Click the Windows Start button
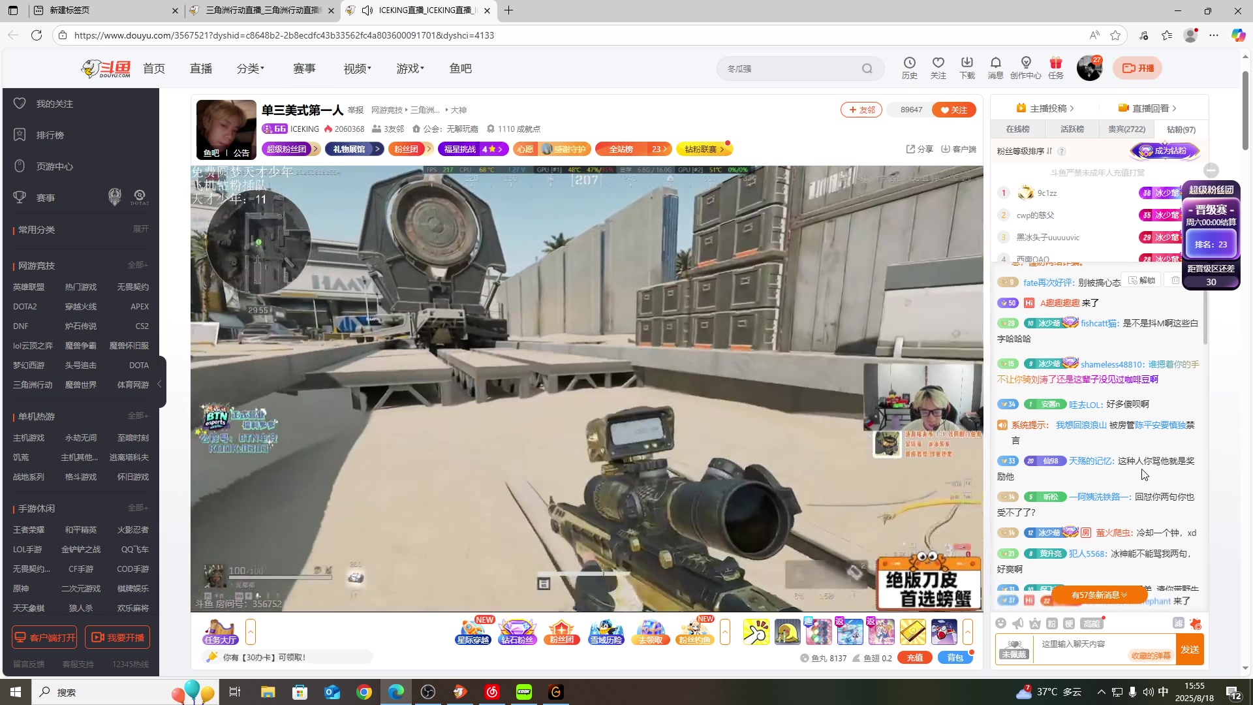 coord(16,692)
